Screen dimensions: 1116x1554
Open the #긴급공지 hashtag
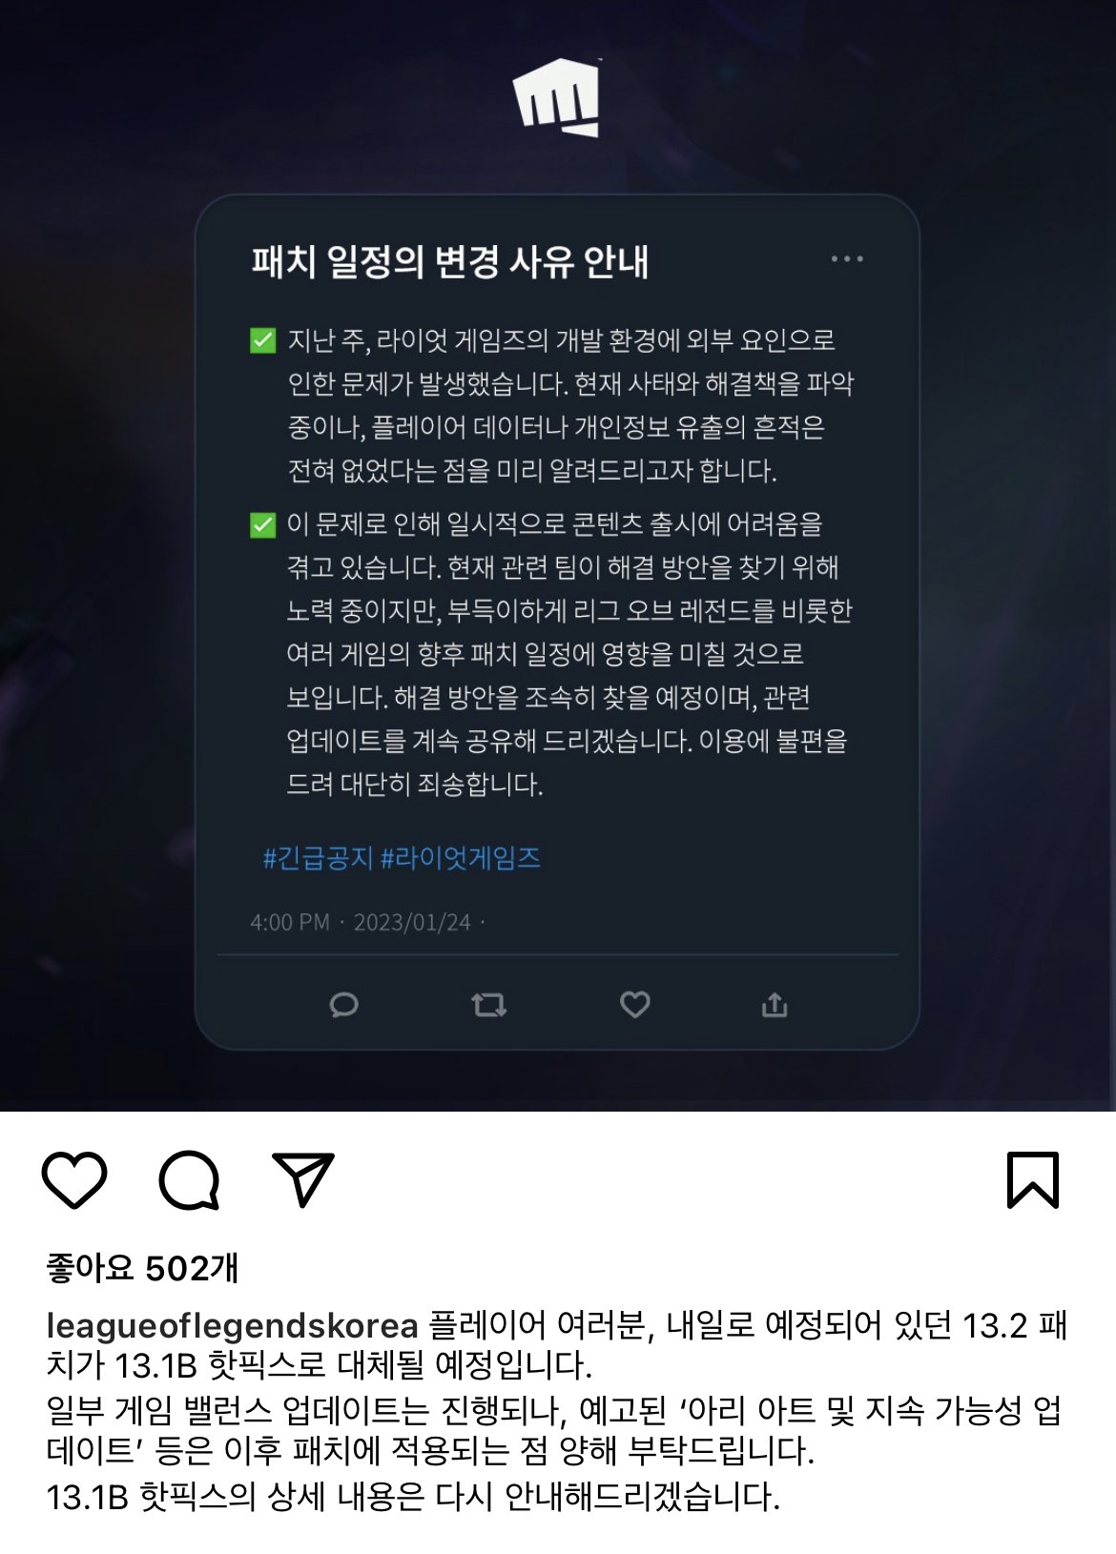(x=318, y=858)
